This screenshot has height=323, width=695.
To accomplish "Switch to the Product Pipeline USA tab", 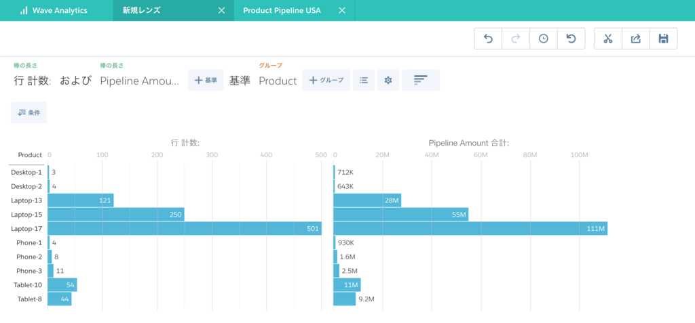I will click(x=282, y=10).
